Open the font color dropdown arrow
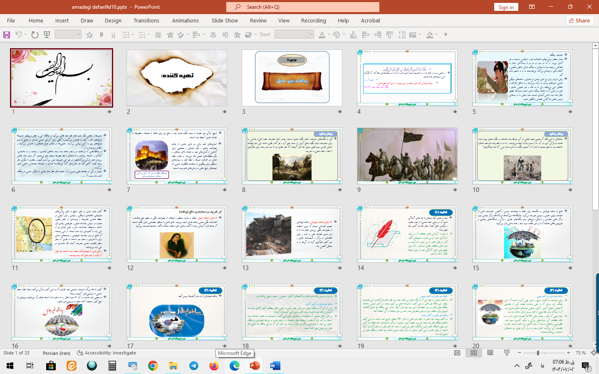Screen dimensions: 599x374 (x=329, y=35)
